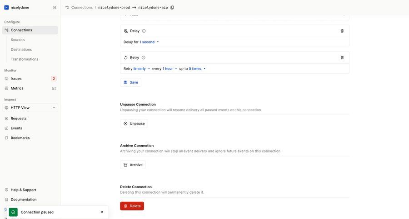Save the connection rules
409x219 pixels.
[x=131, y=82]
